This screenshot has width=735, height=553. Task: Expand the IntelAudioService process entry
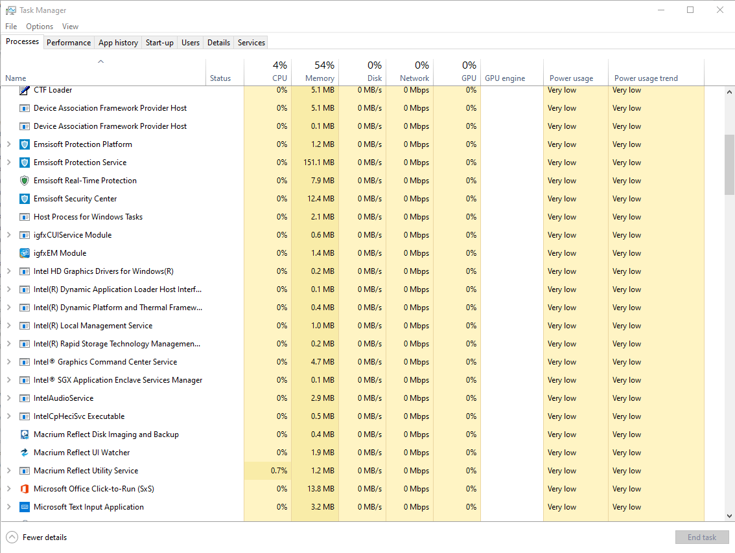pos(8,398)
